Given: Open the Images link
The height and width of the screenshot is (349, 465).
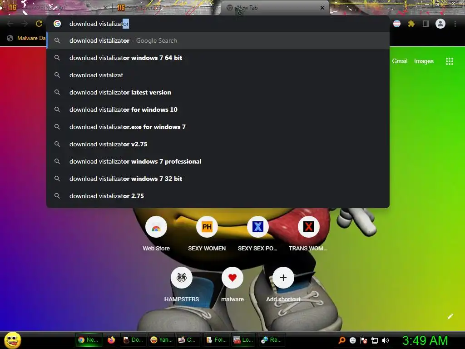Looking at the screenshot, I should (424, 61).
